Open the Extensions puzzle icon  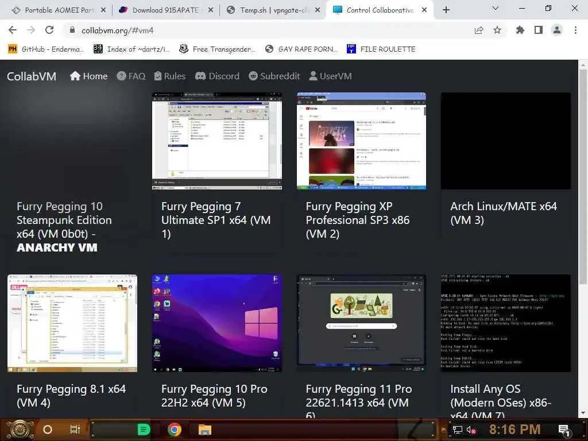tap(520, 30)
